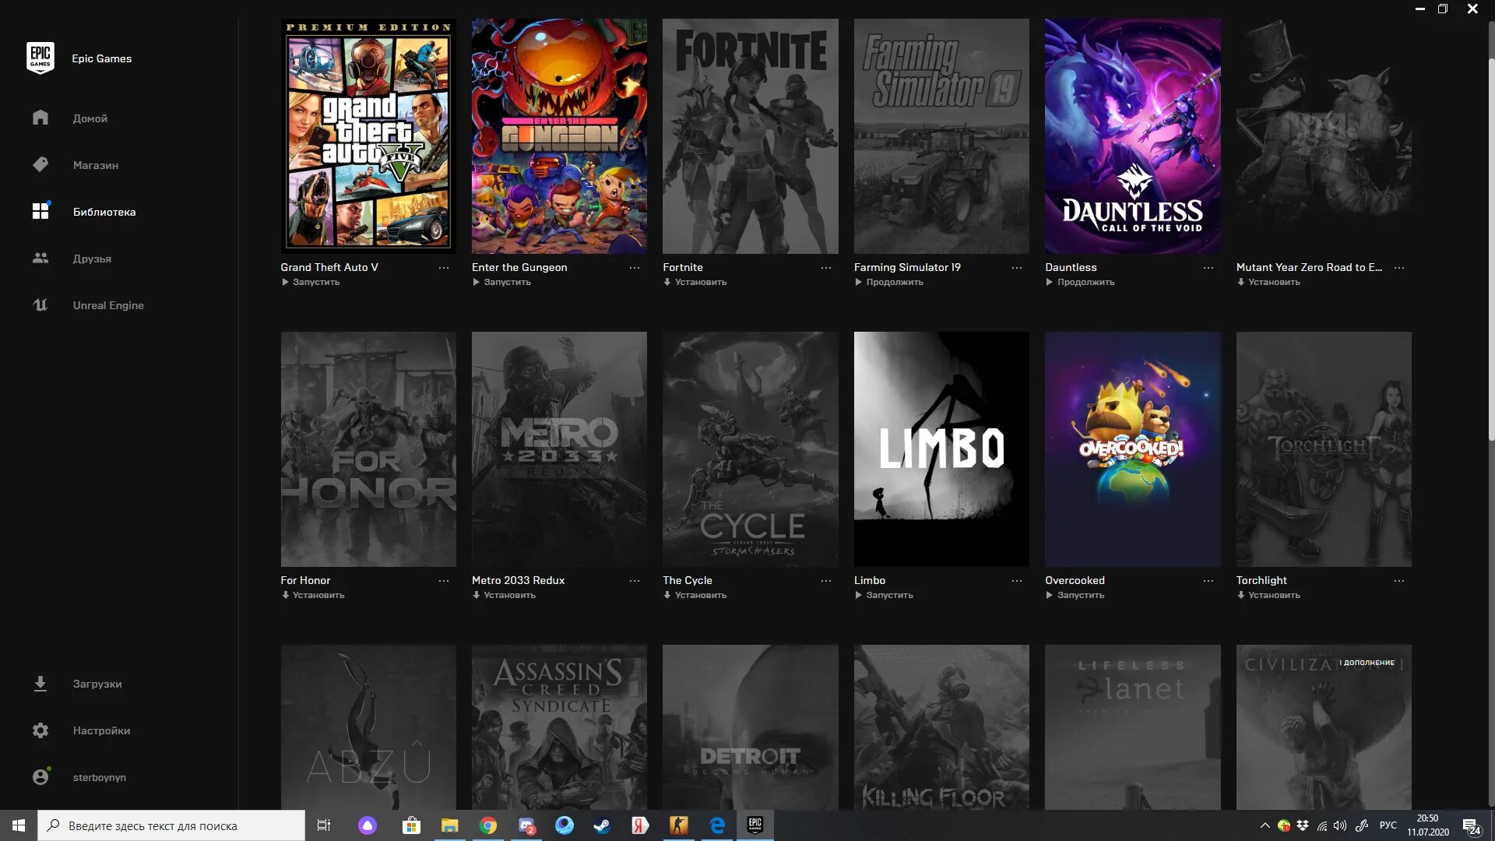The width and height of the screenshot is (1495, 841).
Task: Install Torchlight via Установить
Action: [1268, 595]
